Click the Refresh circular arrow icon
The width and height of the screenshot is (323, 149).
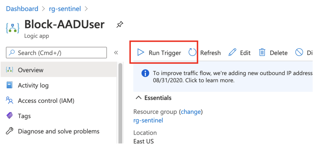tap(192, 52)
